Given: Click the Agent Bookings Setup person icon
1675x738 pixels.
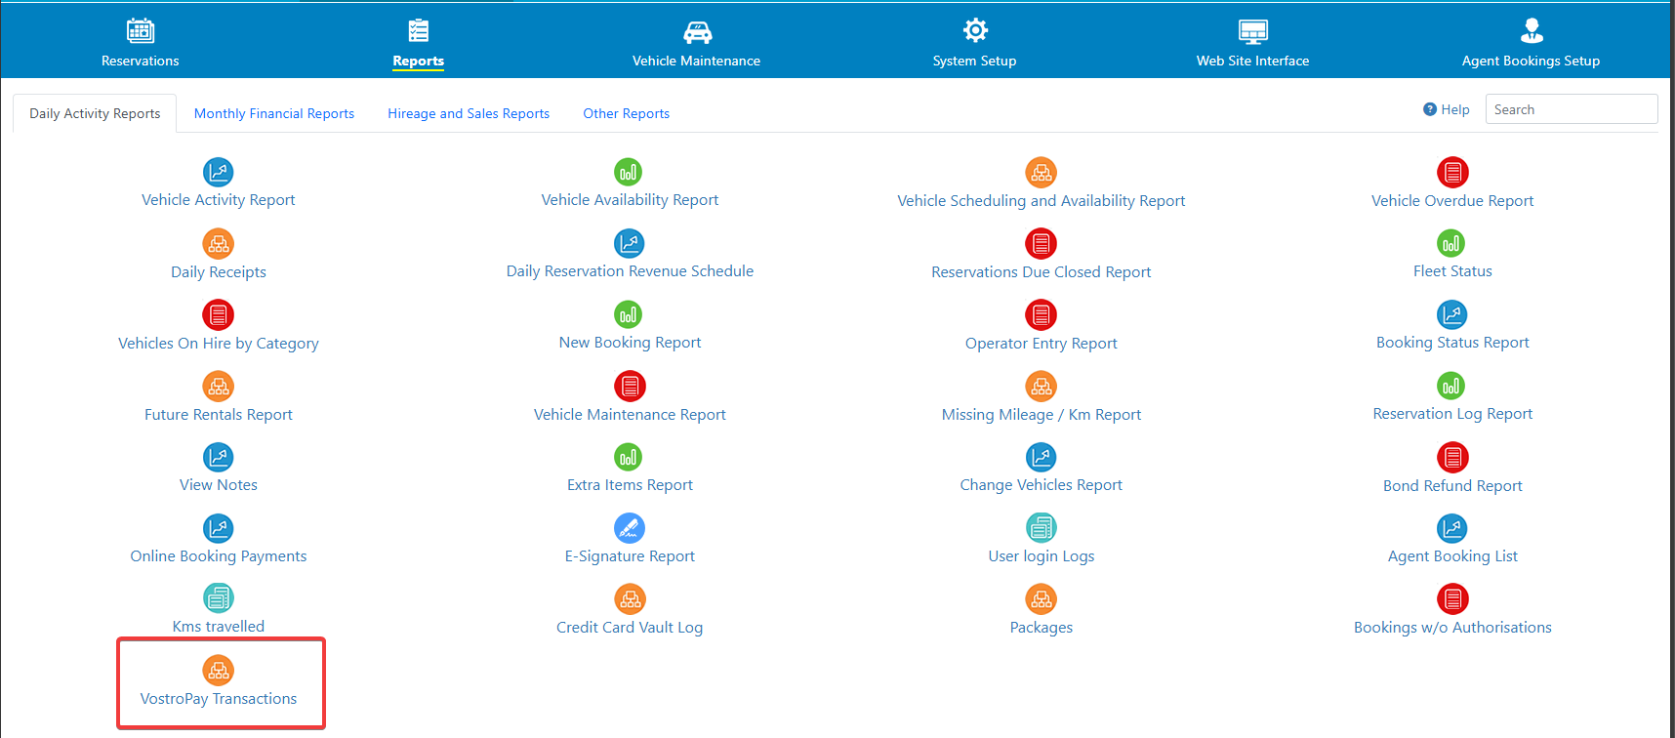Looking at the screenshot, I should pyautogui.click(x=1532, y=30).
